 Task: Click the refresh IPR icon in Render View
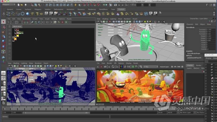(113, 67)
